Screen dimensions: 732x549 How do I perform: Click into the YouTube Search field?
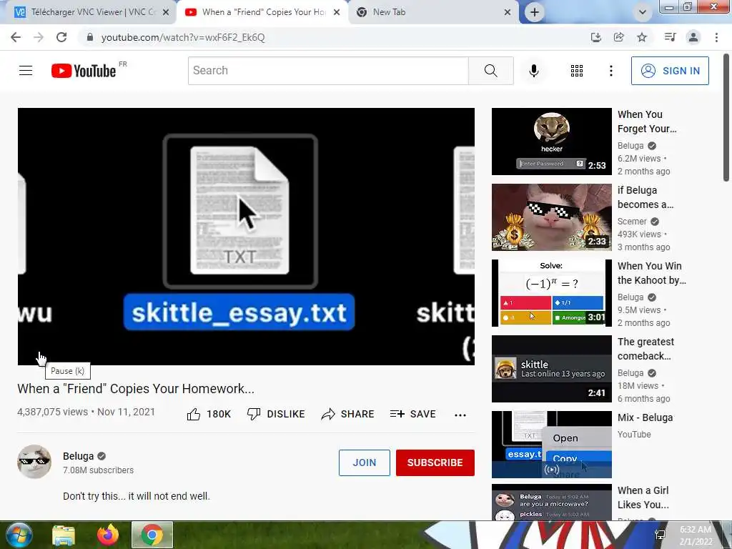(x=328, y=71)
